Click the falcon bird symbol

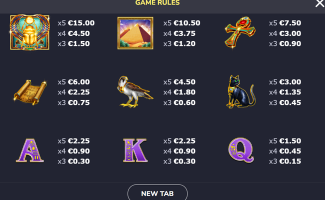click(135, 92)
